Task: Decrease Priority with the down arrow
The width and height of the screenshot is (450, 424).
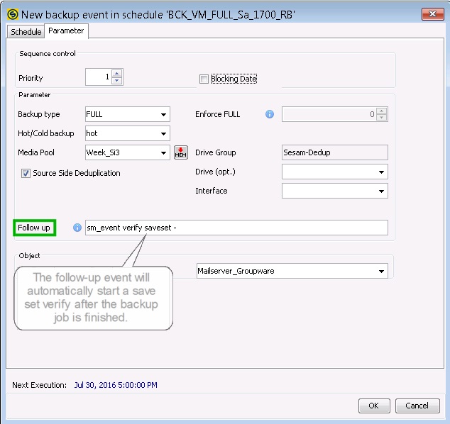Action: click(117, 81)
